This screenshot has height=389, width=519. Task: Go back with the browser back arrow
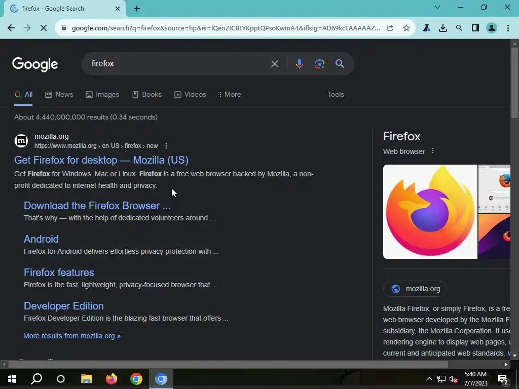pos(11,28)
